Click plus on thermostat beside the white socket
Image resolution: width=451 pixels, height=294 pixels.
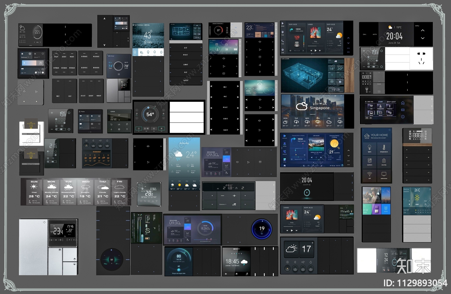click(x=364, y=51)
